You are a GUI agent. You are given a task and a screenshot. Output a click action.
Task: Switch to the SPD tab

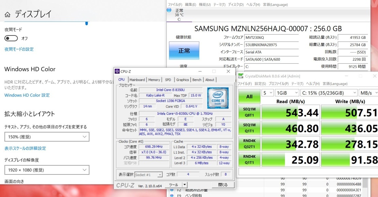point(168,80)
